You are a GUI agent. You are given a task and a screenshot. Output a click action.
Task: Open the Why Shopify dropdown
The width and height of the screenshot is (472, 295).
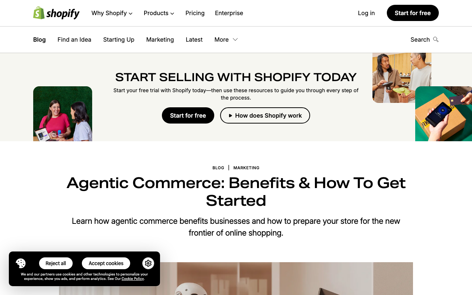tap(112, 13)
